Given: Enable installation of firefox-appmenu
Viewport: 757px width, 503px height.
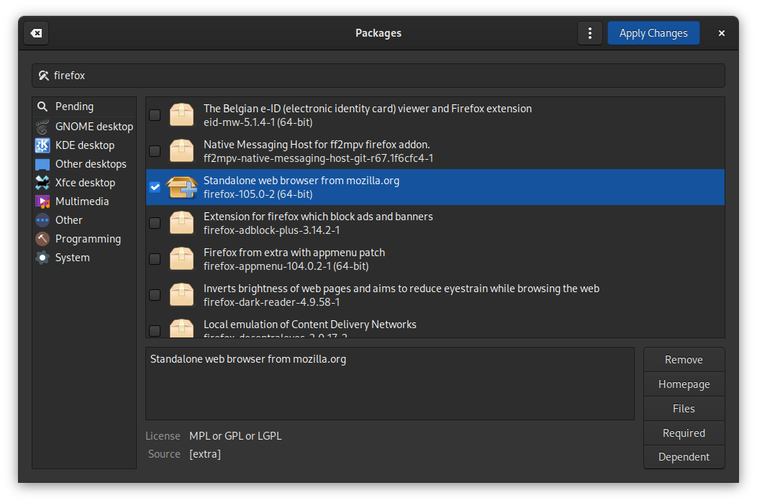Looking at the screenshot, I should (x=155, y=258).
